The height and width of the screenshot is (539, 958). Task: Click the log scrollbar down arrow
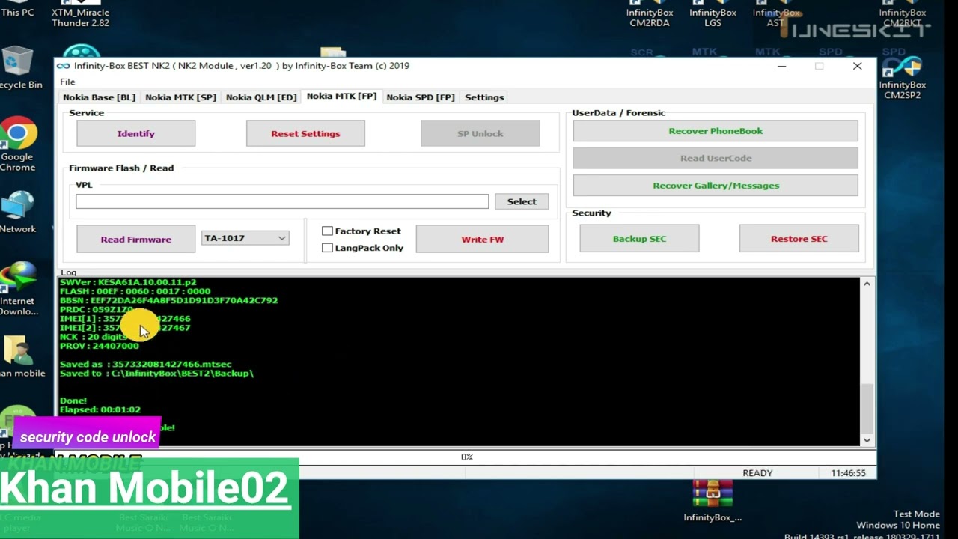click(867, 440)
